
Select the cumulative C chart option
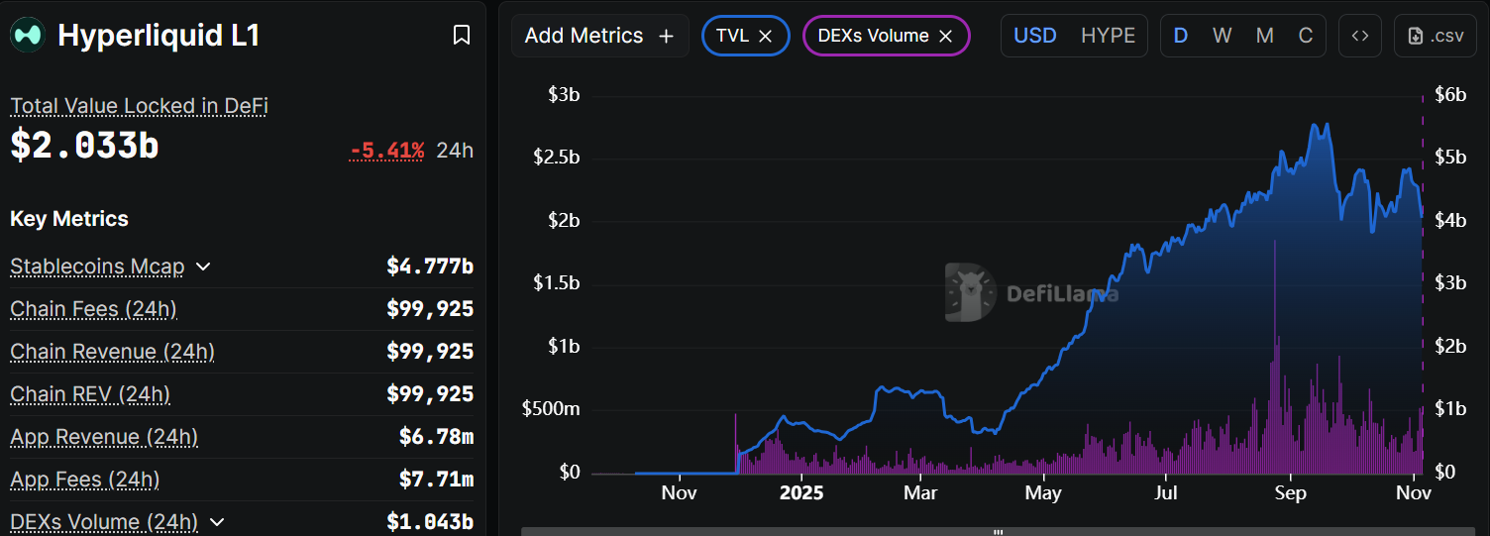click(1306, 36)
